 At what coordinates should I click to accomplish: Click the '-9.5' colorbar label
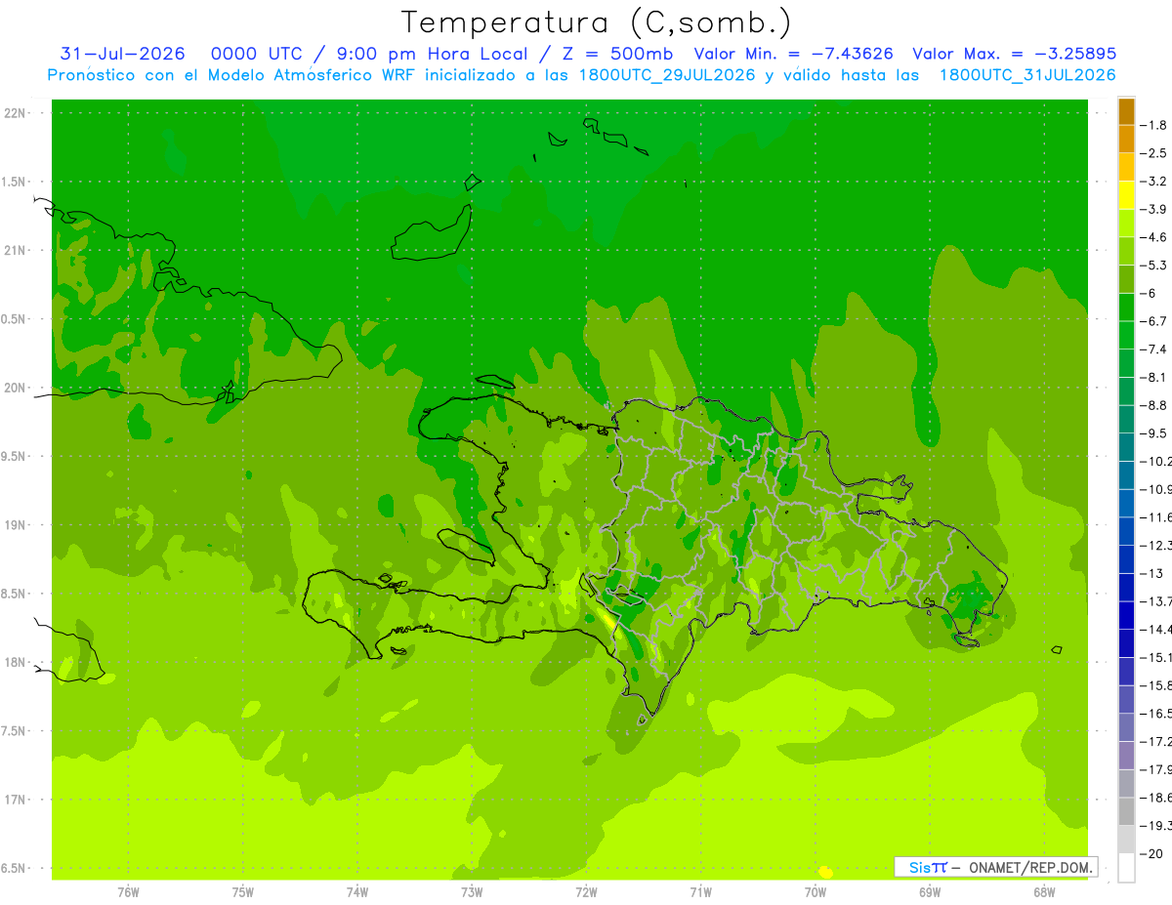click(1154, 432)
